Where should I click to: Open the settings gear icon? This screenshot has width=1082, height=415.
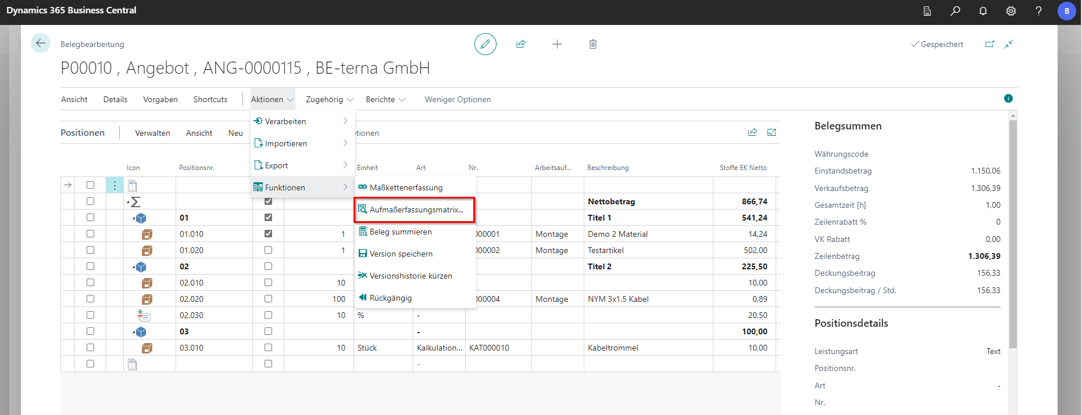click(x=1011, y=11)
